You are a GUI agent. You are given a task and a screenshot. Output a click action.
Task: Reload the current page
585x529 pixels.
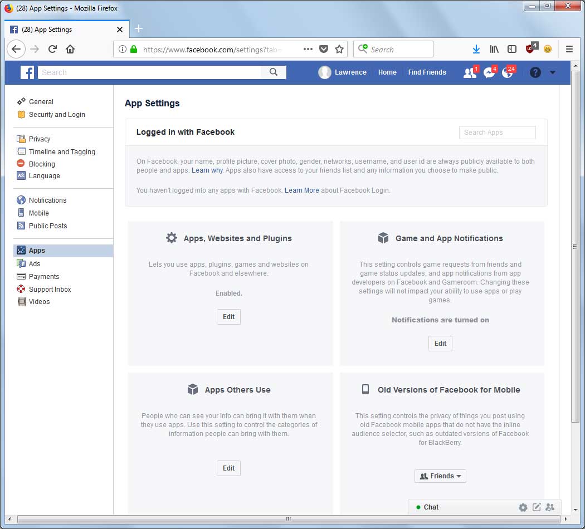click(52, 49)
